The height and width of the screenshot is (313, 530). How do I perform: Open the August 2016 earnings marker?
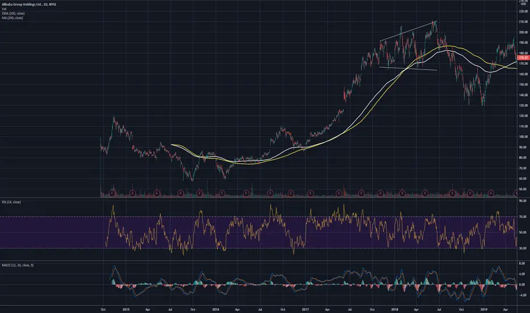tap(270, 193)
